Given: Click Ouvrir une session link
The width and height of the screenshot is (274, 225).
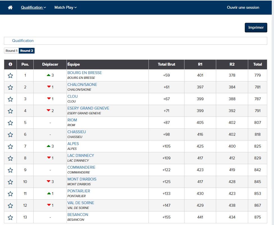Looking at the screenshot, I should tap(243, 8).
